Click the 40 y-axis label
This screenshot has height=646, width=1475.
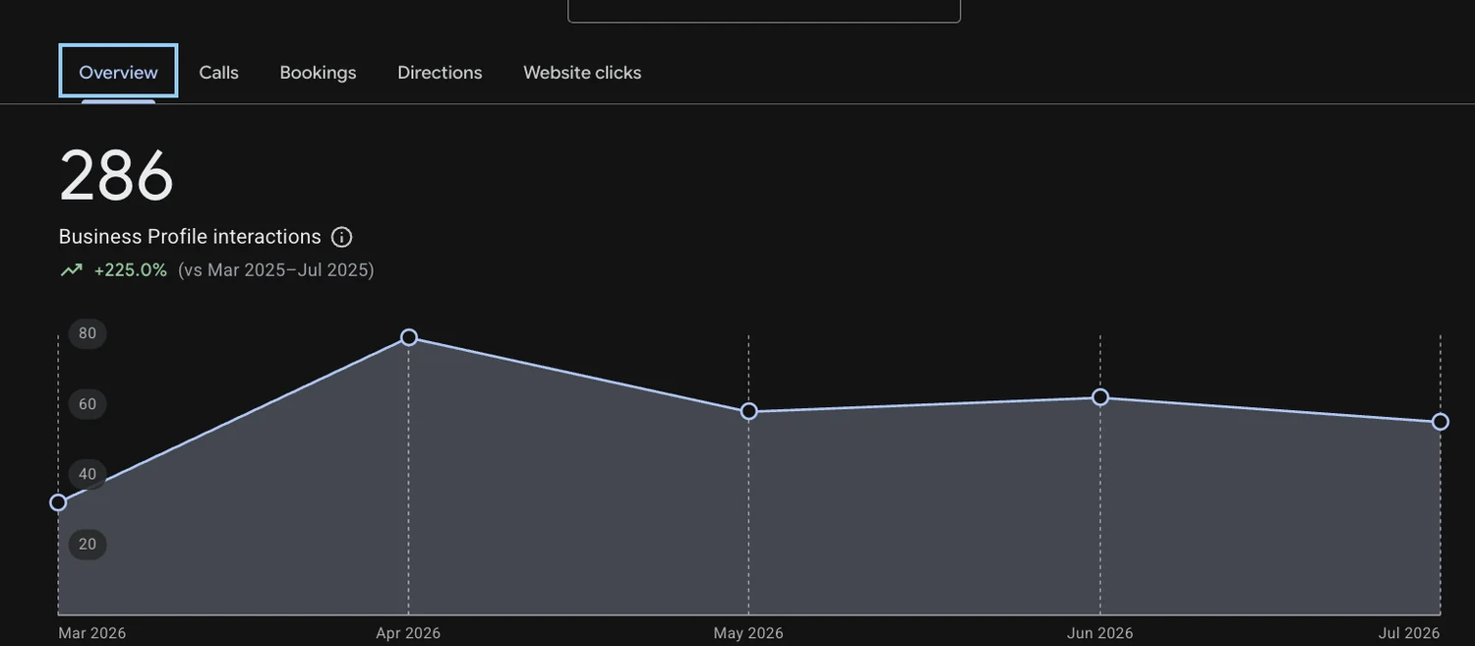pos(88,474)
